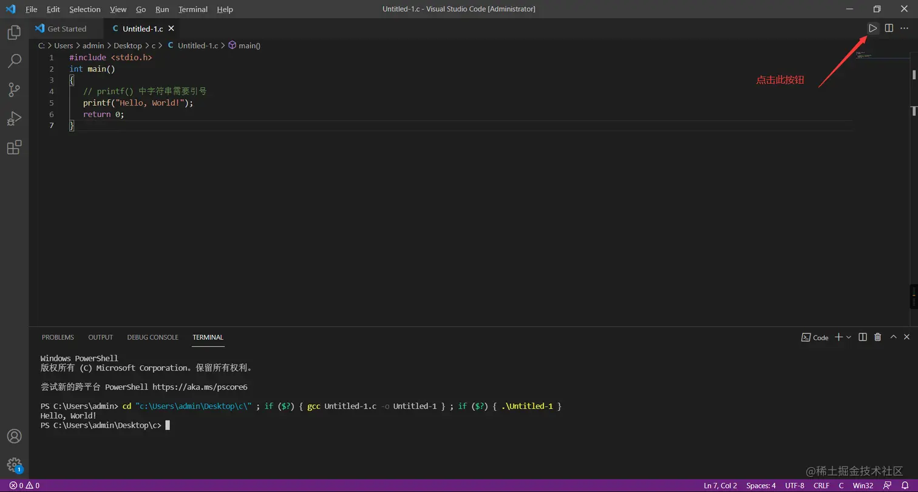This screenshot has height=492, width=918.
Task: Click the C: drive breadcrumb
Action: [41, 45]
